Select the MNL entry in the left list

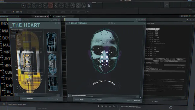point(7,52)
